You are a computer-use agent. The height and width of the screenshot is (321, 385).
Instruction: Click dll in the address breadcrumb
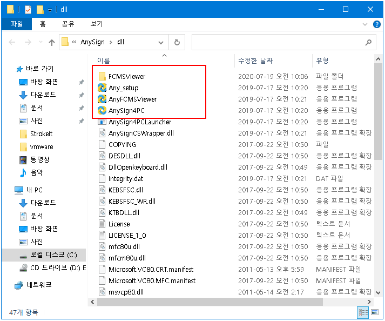[120, 42]
